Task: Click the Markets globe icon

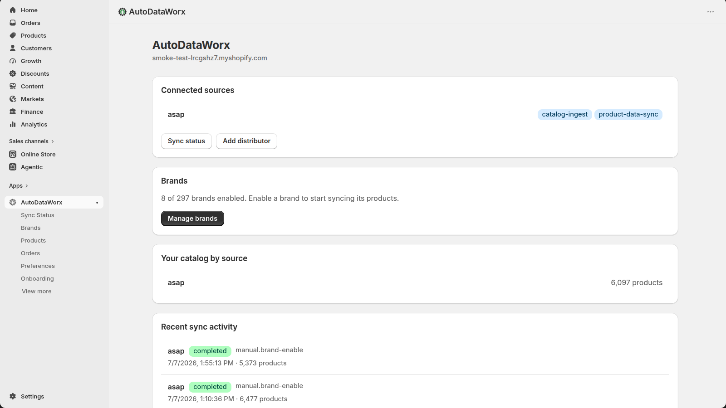Action: tap(13, 99)
